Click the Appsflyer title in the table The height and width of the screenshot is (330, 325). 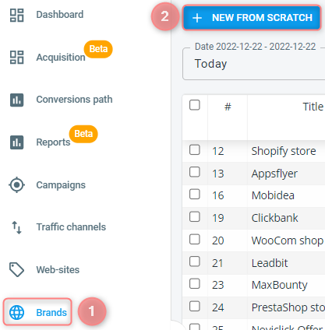pyautogui.click(x=274, y=174)
